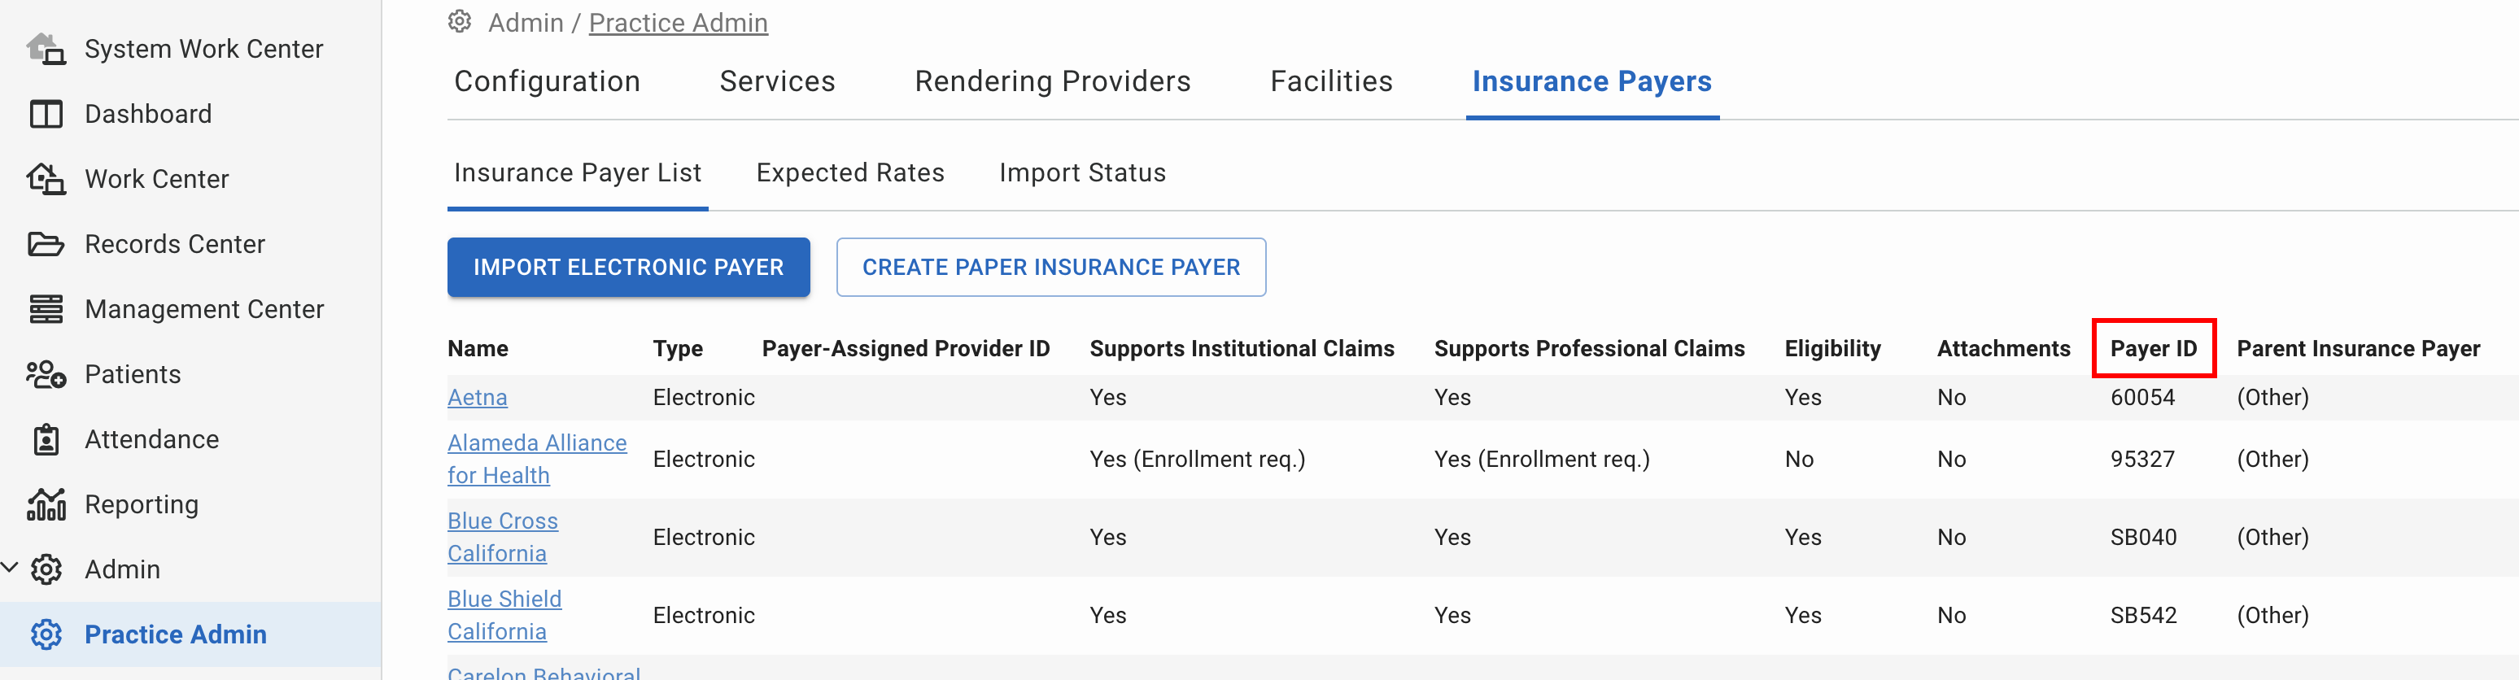This screenshot has width=2519, height=680.
Task: Click the Payer ID column header
Action: (2154, 349)
